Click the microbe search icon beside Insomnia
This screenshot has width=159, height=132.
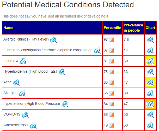[23, 61]
